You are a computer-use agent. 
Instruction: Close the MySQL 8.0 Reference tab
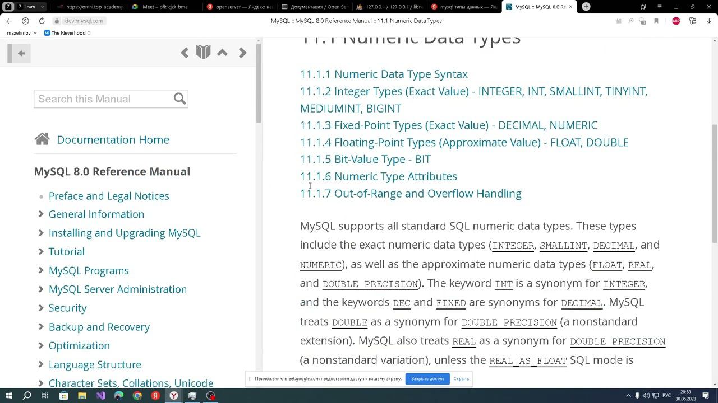click(571, 7)
